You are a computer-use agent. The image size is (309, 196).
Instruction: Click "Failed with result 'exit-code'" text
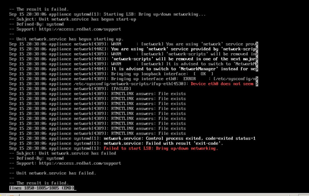[184, 143]
